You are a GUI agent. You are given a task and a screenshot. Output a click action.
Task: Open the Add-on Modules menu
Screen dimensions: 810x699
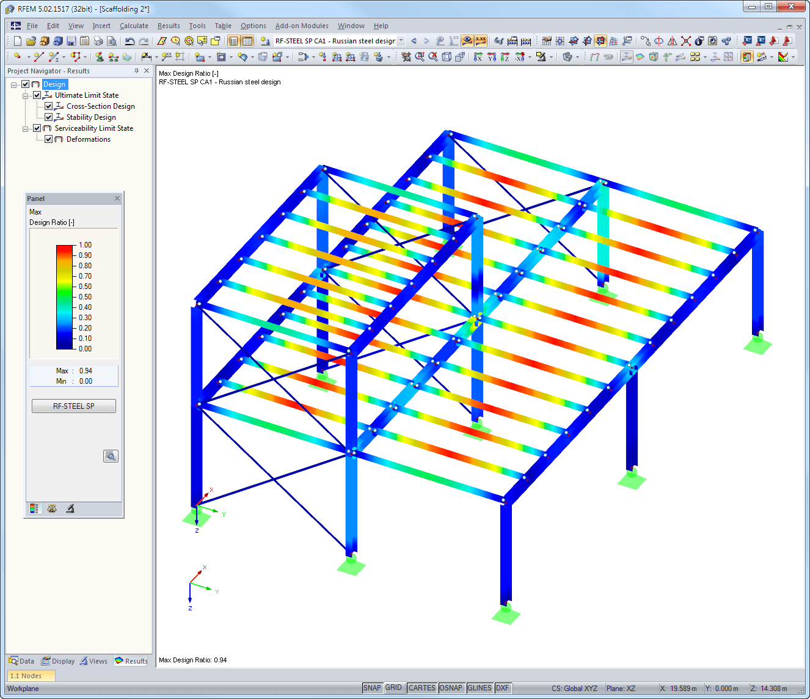(x=302, y=26)
